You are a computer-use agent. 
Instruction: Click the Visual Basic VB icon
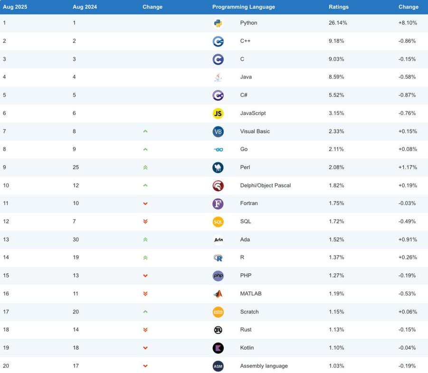[218, 132]
